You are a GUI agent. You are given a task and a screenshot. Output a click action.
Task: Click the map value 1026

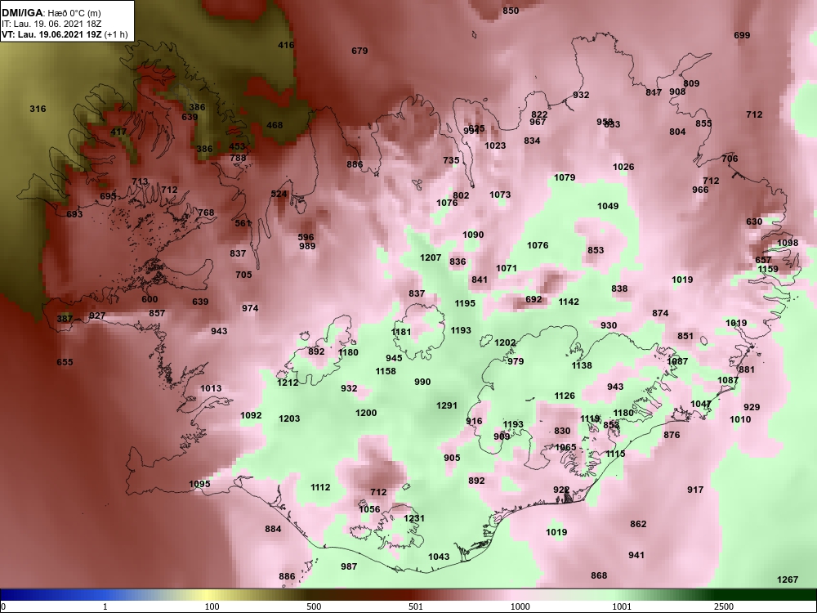[623, 166]
